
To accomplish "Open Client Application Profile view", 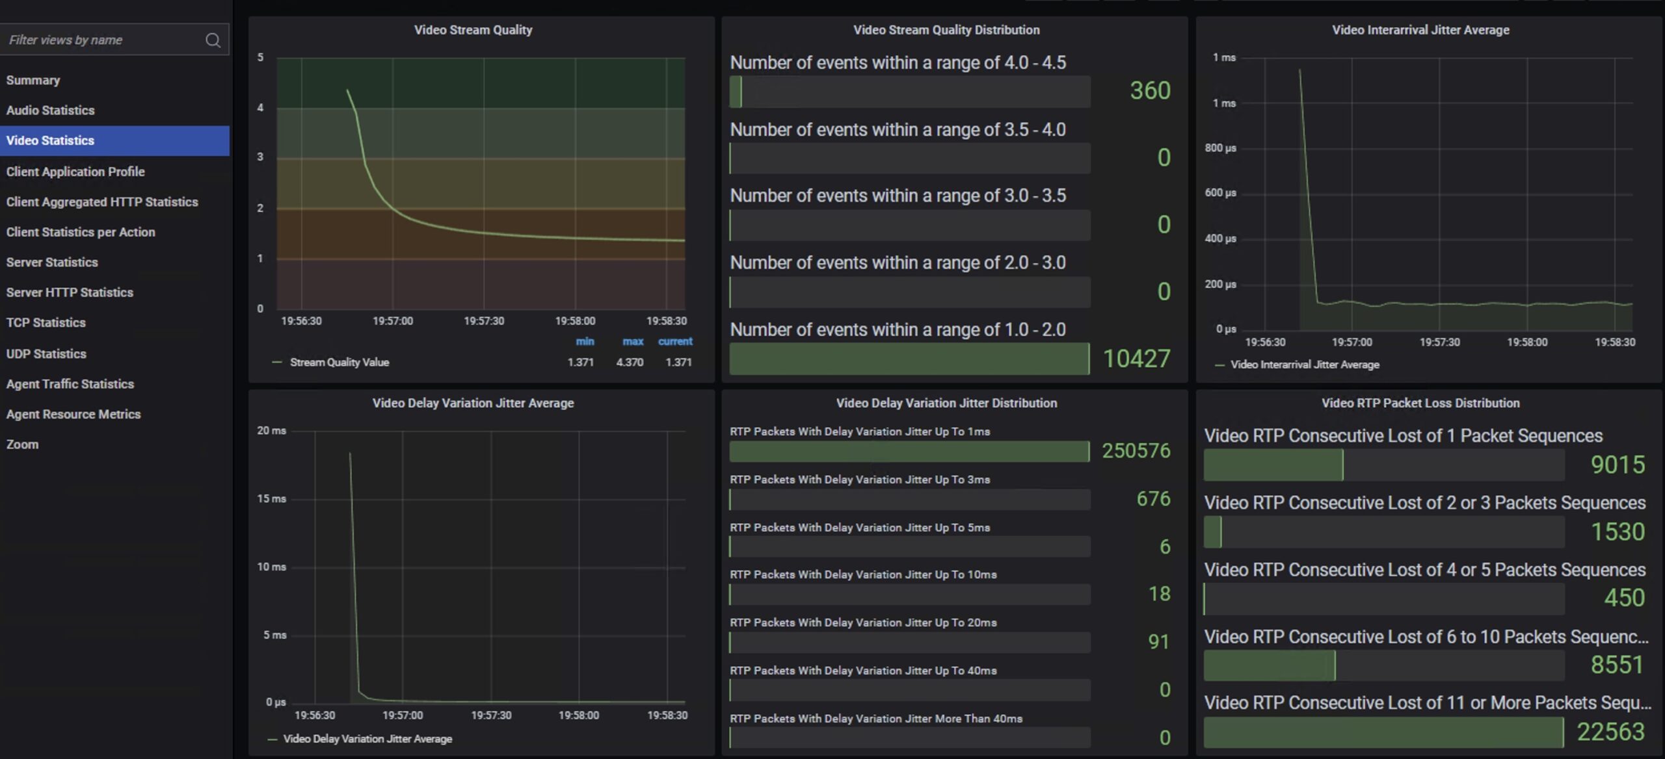I will click(75, 172).
